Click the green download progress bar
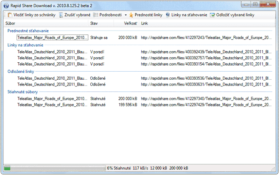Viewport: 279px width, 175px height. [54, 168]
